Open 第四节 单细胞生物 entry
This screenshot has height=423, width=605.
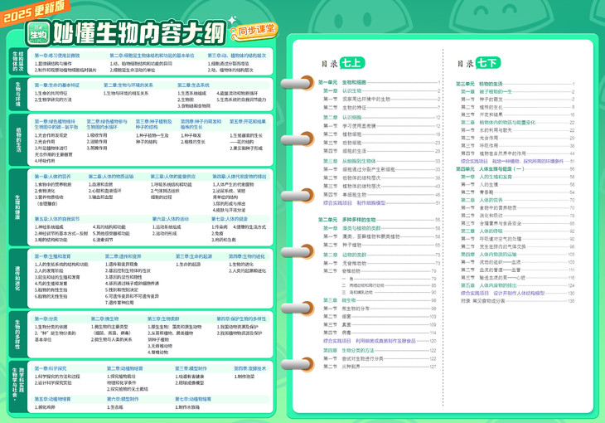pyautogui.click(x=381, y=194)
